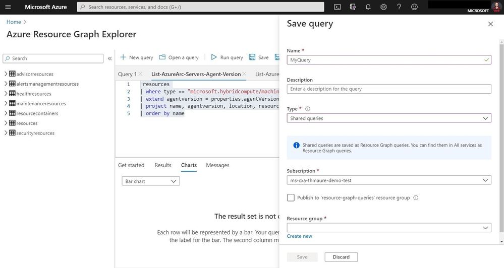Click query line 1 'resources'

pyautogui.click(x=156, y=84)
